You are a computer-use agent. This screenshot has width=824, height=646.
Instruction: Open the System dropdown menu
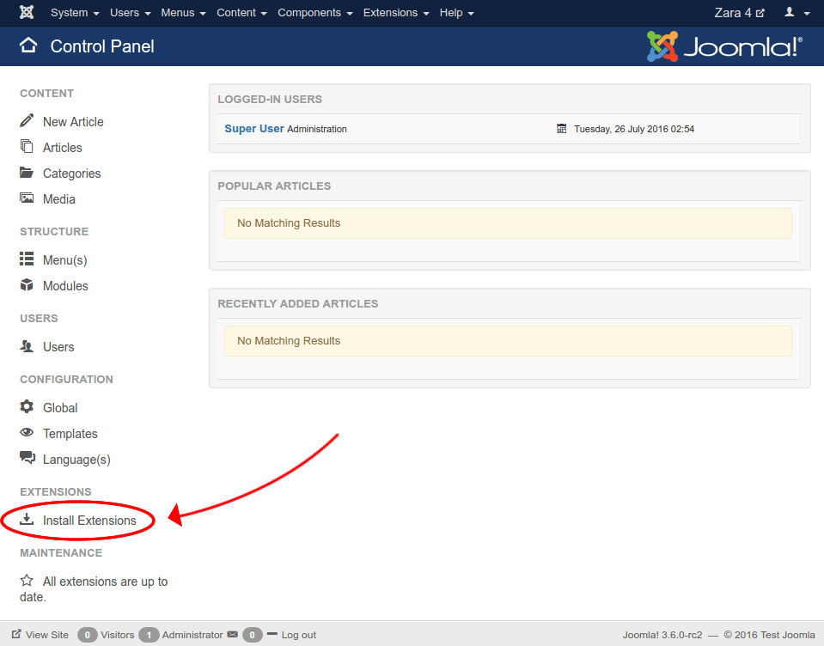pyautogui.click(x=75, y=13)
